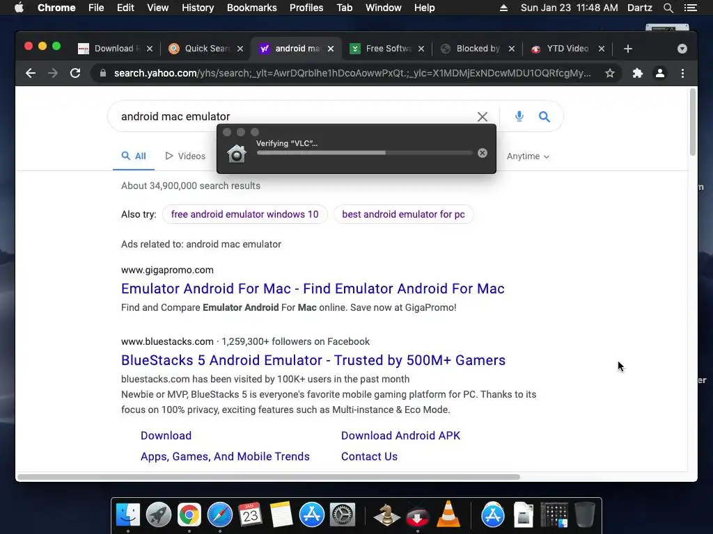Open the Profiles menu
713x534 pixels.
pyautogui.click(x=306, y=8)
